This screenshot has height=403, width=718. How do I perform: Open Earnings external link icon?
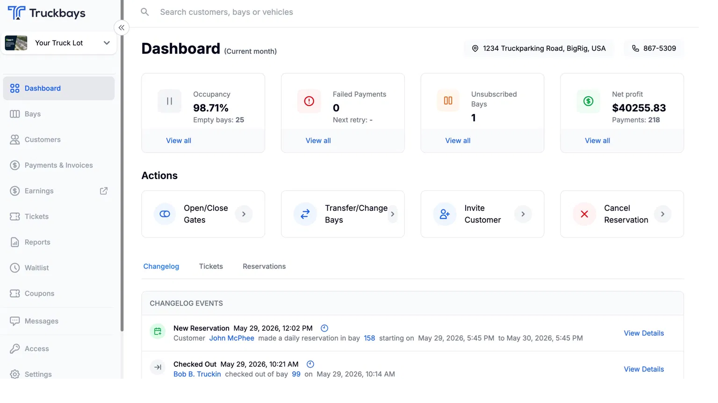pyautogui.click(x=104, y=191)
